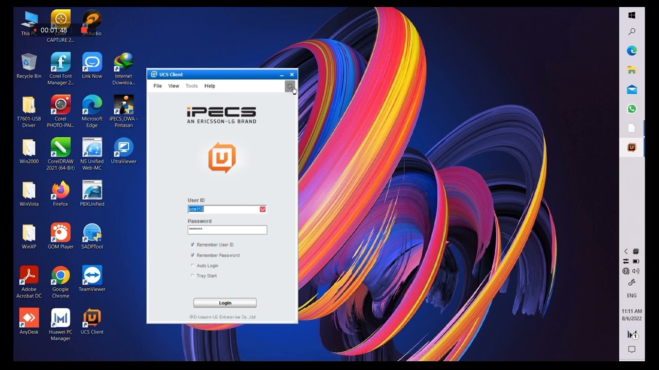Viewport: 659px width, 370px height.
Task: Select the TeamViewer desktop icon
Action: [x=92, y=279]
